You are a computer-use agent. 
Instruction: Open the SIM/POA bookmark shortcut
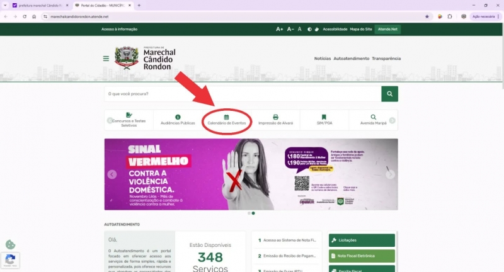point(324,120)
